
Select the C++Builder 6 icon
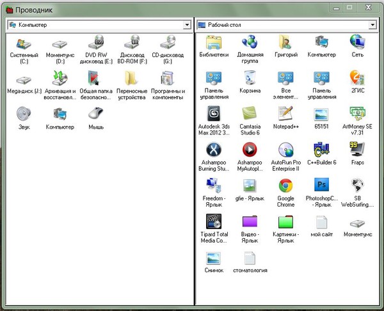[321, 150]
